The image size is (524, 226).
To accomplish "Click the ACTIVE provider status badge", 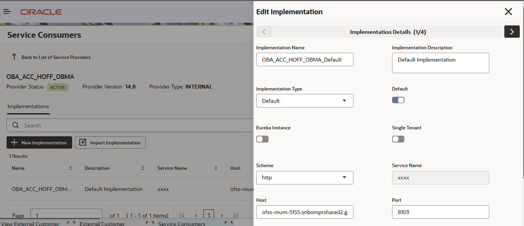I will pyautogui.click(x=57, y=87).
